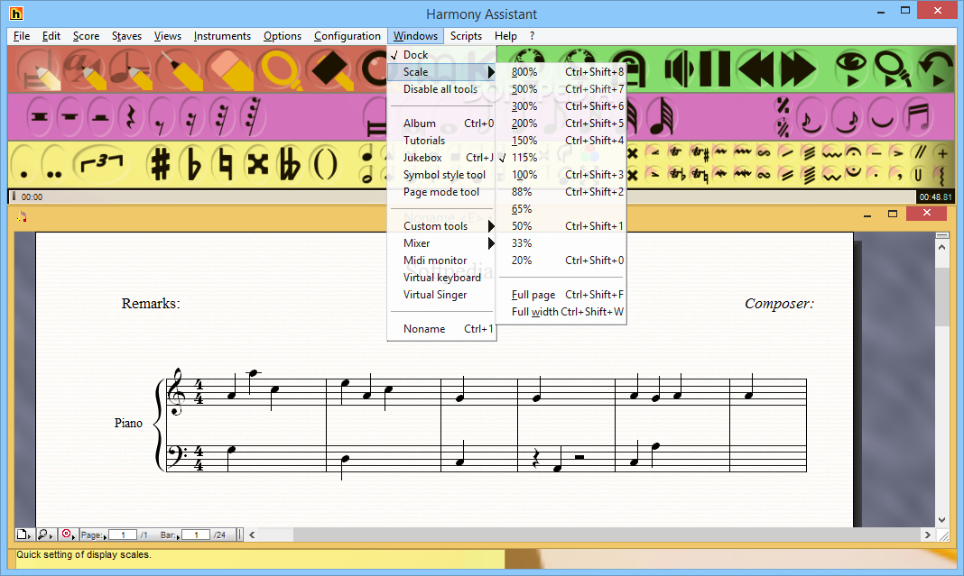964x576 pixels.
Task: Click the score's vertical scroll down arrow
Action: (941, 520)
